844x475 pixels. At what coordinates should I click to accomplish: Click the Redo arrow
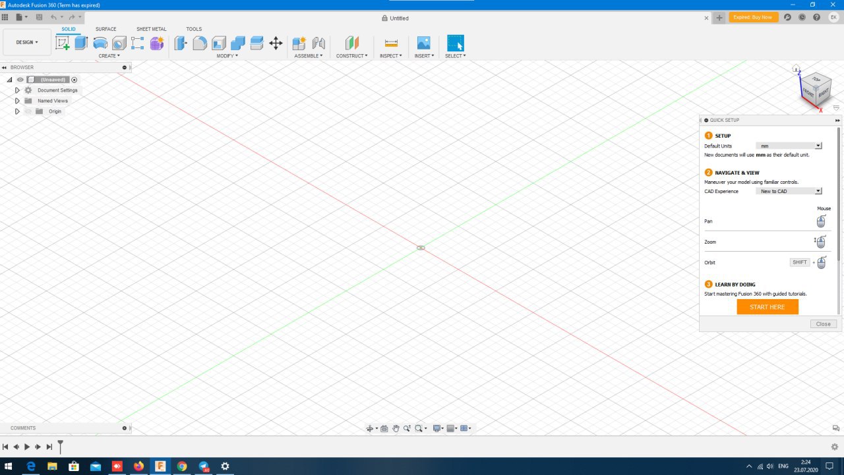(72, 17)
